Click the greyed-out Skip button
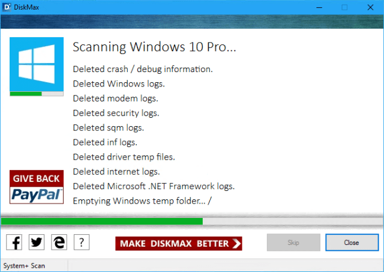The image size is (384, 272). click(293, 243)
